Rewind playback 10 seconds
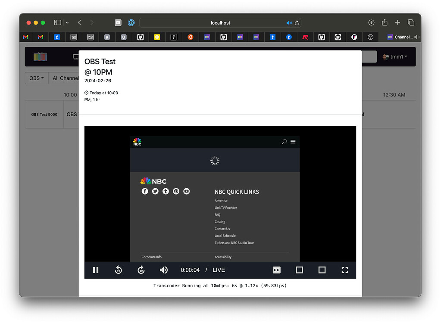 click(119, 270)
